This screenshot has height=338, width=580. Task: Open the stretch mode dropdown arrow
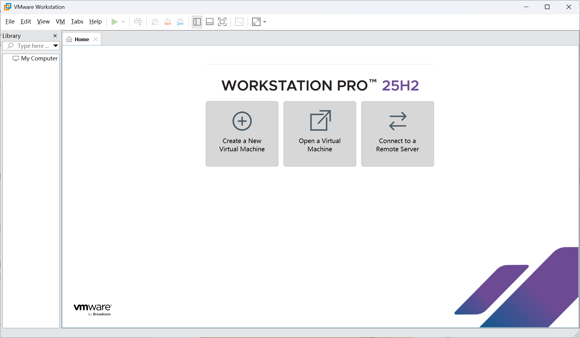click(x=265, y=22)
